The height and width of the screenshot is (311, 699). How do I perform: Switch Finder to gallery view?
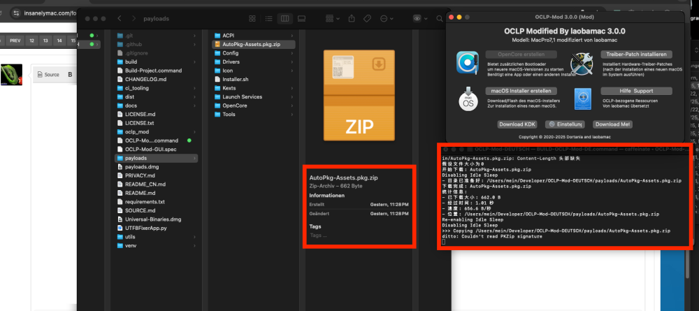coord(301,19)
